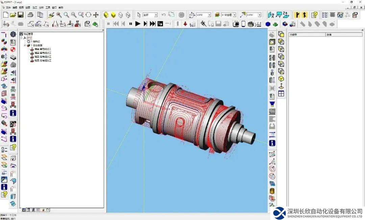The width and height of the screenshot is (365, 220).
Task: Pause the simulation playback
Action: (130, 24)
